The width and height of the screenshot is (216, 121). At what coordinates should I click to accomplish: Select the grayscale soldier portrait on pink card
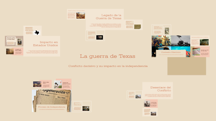click(x=147, y=104)
